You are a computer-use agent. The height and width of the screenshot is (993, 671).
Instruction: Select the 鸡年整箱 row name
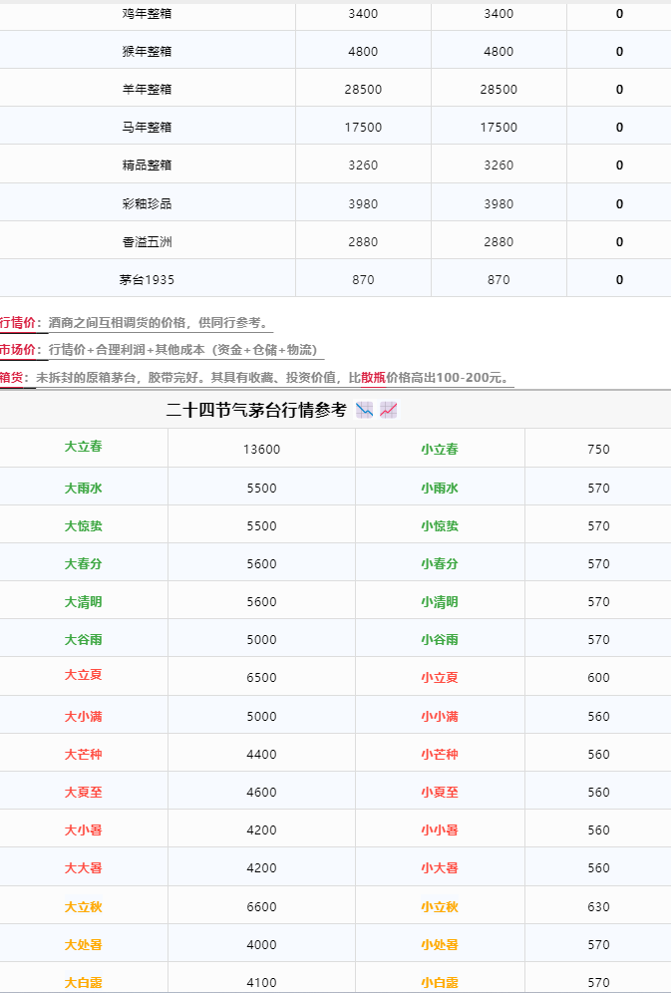pos(147,13)
